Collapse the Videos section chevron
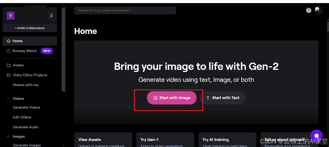 (8, 99)
